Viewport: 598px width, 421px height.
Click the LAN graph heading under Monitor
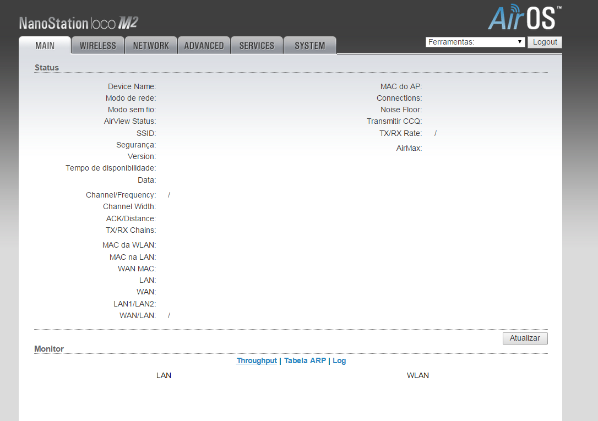(164, 376)
